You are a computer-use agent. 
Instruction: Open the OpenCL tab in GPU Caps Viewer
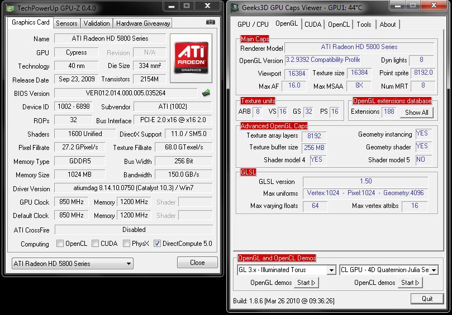pos(339,25)
